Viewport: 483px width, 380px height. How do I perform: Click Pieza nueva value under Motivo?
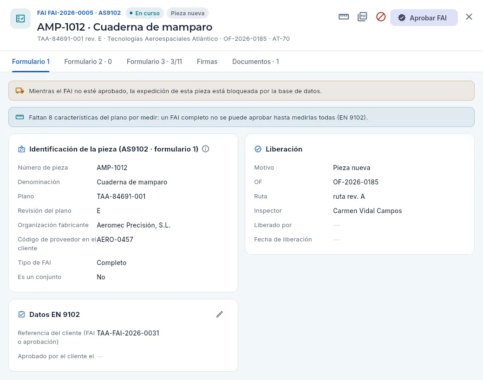click(352, 168)
